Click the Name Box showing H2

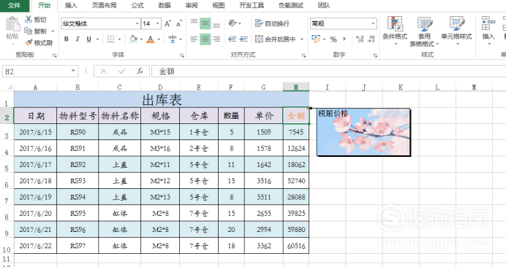[x=40, y=71]
